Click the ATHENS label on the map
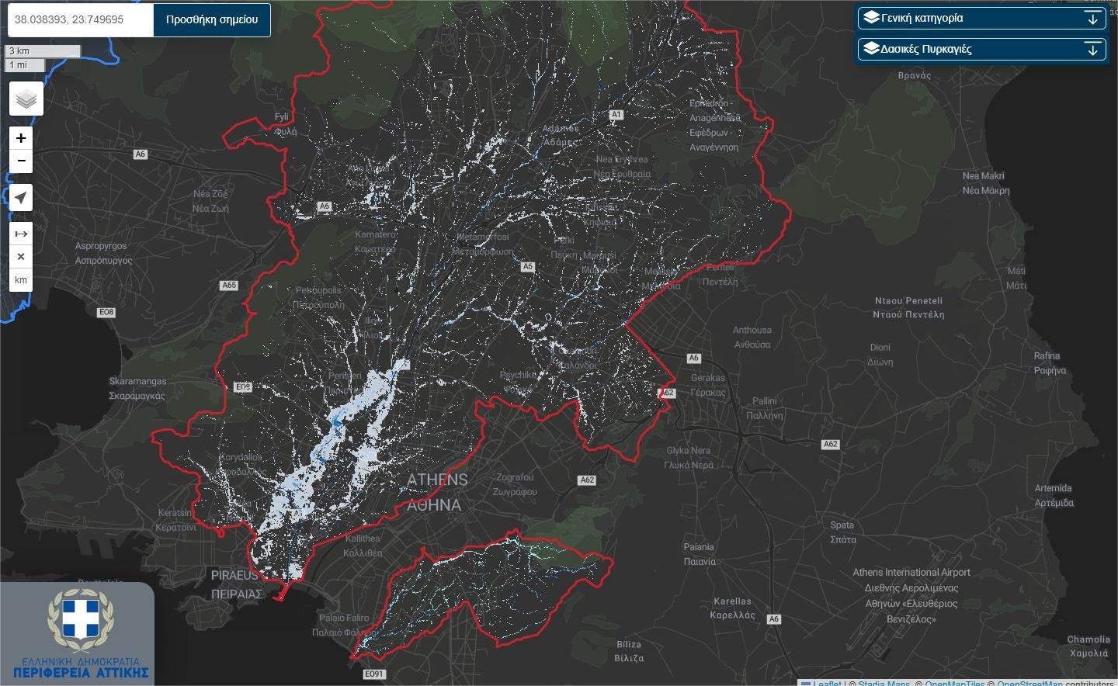 click(x=437, y=480)
